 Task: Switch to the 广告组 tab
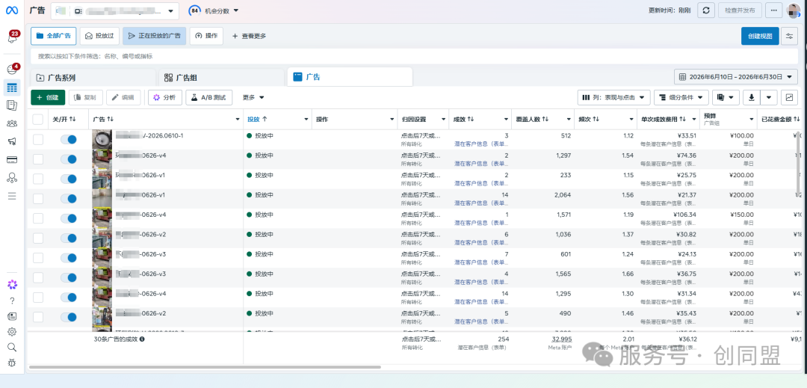[221, 78]
